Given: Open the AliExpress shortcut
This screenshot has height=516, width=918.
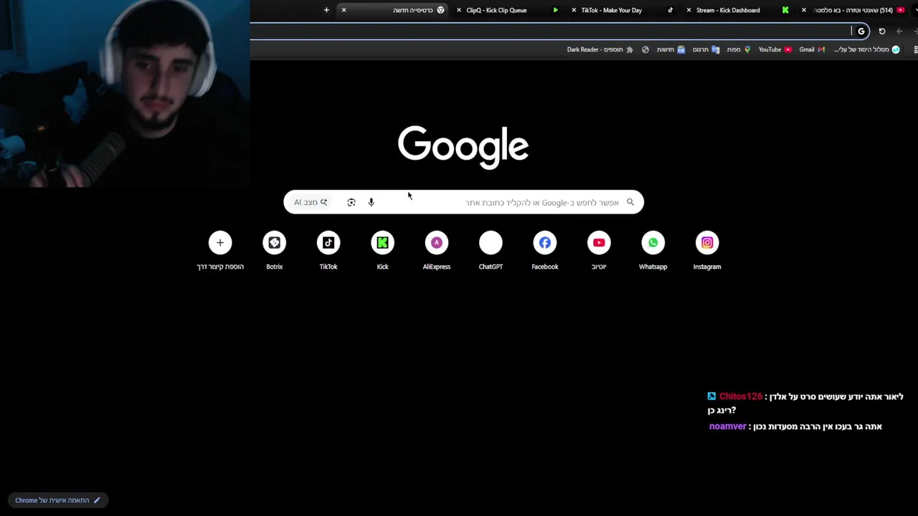Looking at the screenshot, I should tap(437, 250).
